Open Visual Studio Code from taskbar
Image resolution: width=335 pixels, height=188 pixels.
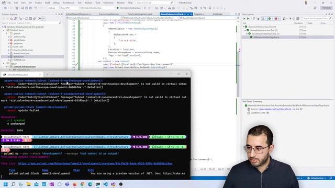tap(105, 184)
